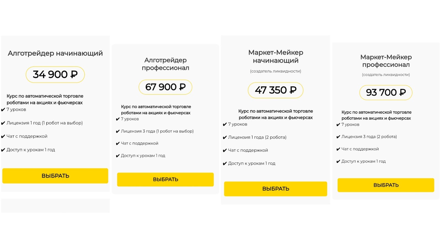The image size is (441, 248).
Task: Click Маркет-Мейкер профессионал heading
Action: [x=386, y=61]
